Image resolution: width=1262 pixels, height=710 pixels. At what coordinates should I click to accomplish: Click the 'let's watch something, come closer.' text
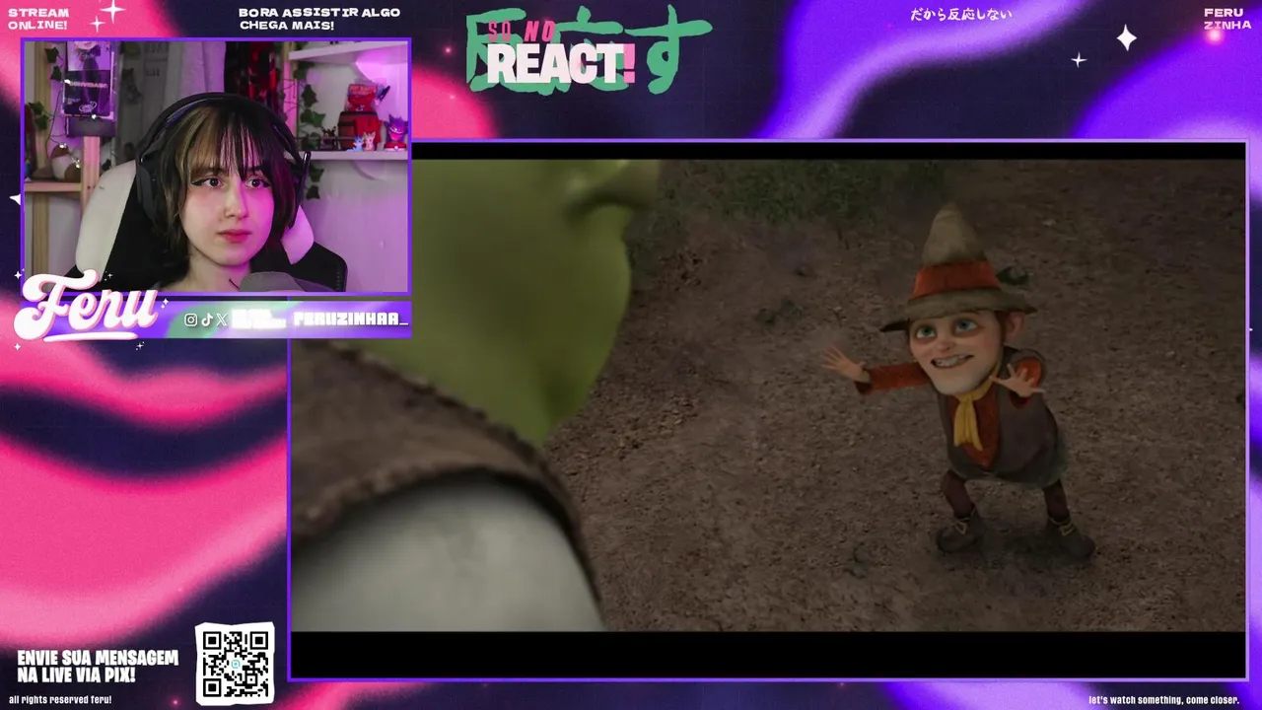1163,699
